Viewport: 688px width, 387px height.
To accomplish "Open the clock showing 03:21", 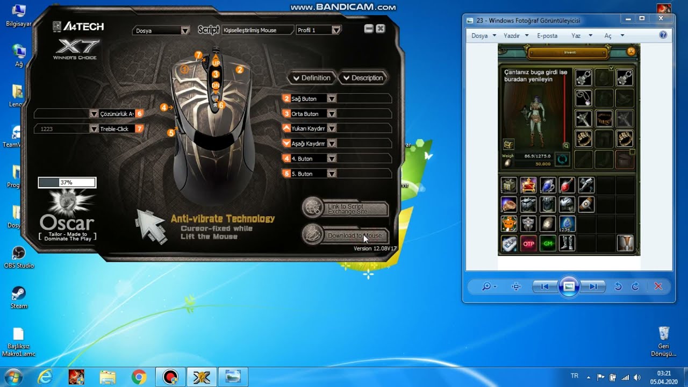I will coord(663,377).
